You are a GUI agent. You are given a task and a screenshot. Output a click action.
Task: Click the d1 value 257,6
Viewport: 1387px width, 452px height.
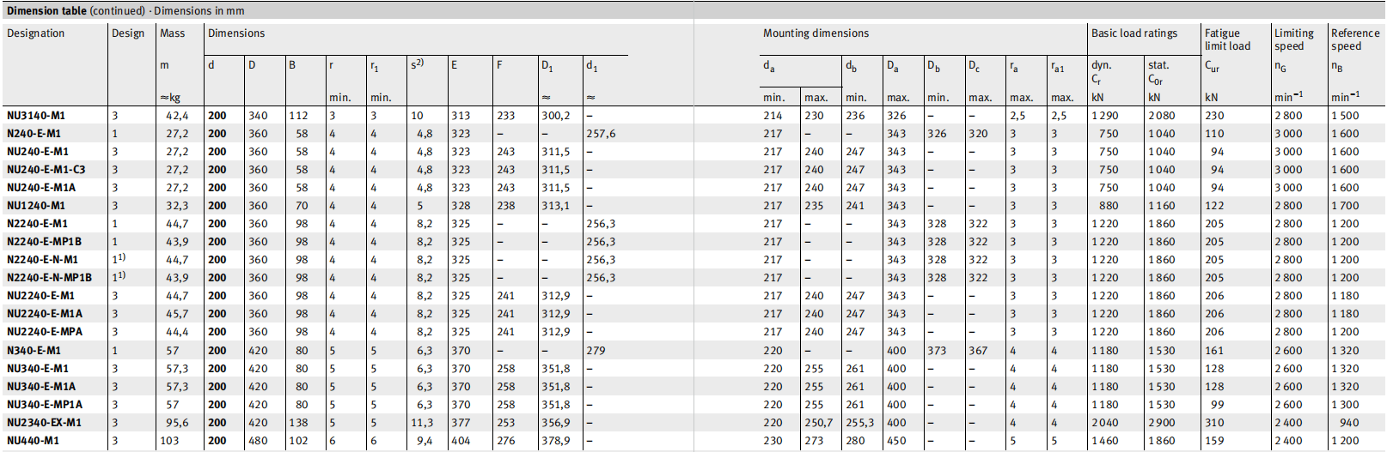pos(601,134)
